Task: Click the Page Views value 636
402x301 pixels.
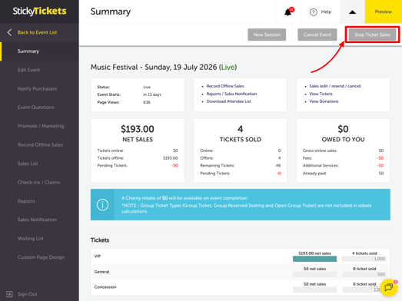Action: click(x=147, y=102)
